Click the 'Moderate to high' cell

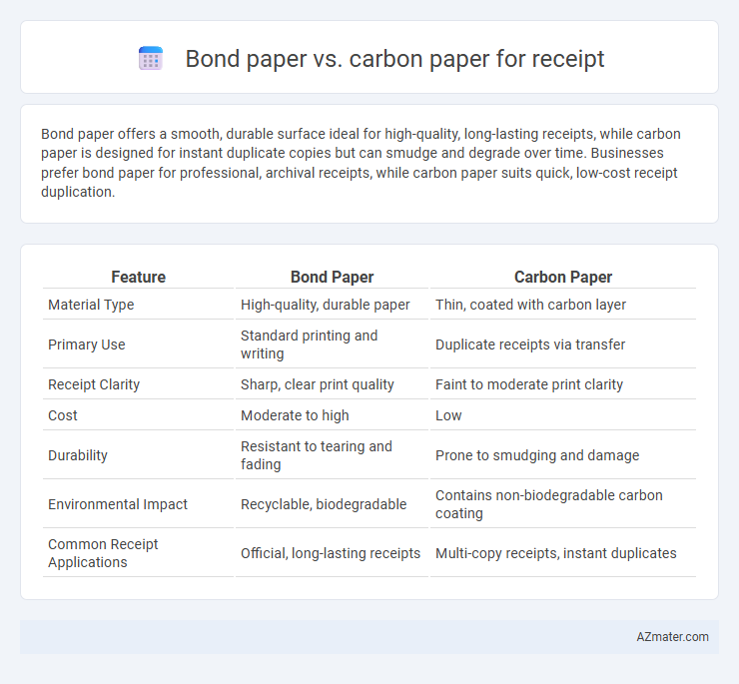click(x=295, y=415)
